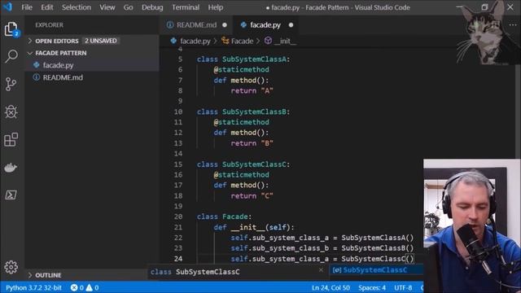Open the Extensions view icon
The height and width of the screenshot is (293, 521).
[11, 139]
